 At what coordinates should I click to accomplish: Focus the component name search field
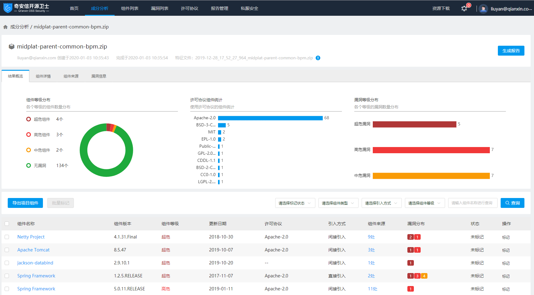(x=473, y=203)
